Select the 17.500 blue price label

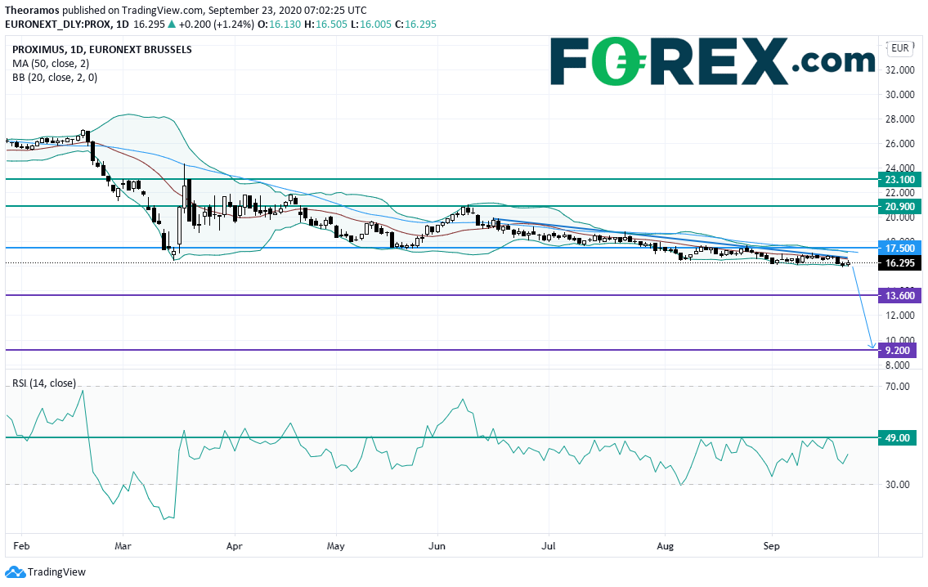pos(897,248)
